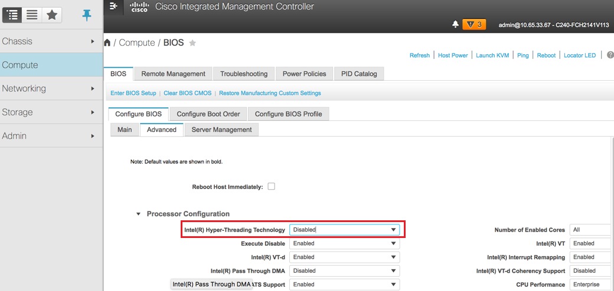The image size is (614, 291).
Task: Open favorites star in navigation pane
Action: coord(52,15)
